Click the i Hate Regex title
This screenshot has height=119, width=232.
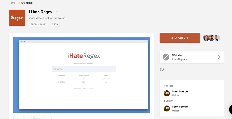[x=41, y=12]
